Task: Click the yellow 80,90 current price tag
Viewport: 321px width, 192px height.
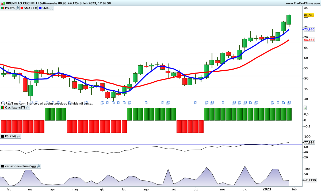Action: click(x=309, y=15)
